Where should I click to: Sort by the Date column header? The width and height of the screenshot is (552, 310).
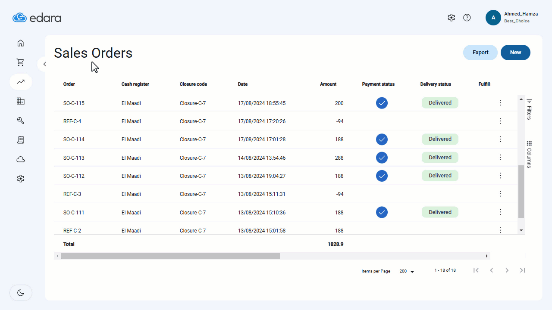point(243,84)
